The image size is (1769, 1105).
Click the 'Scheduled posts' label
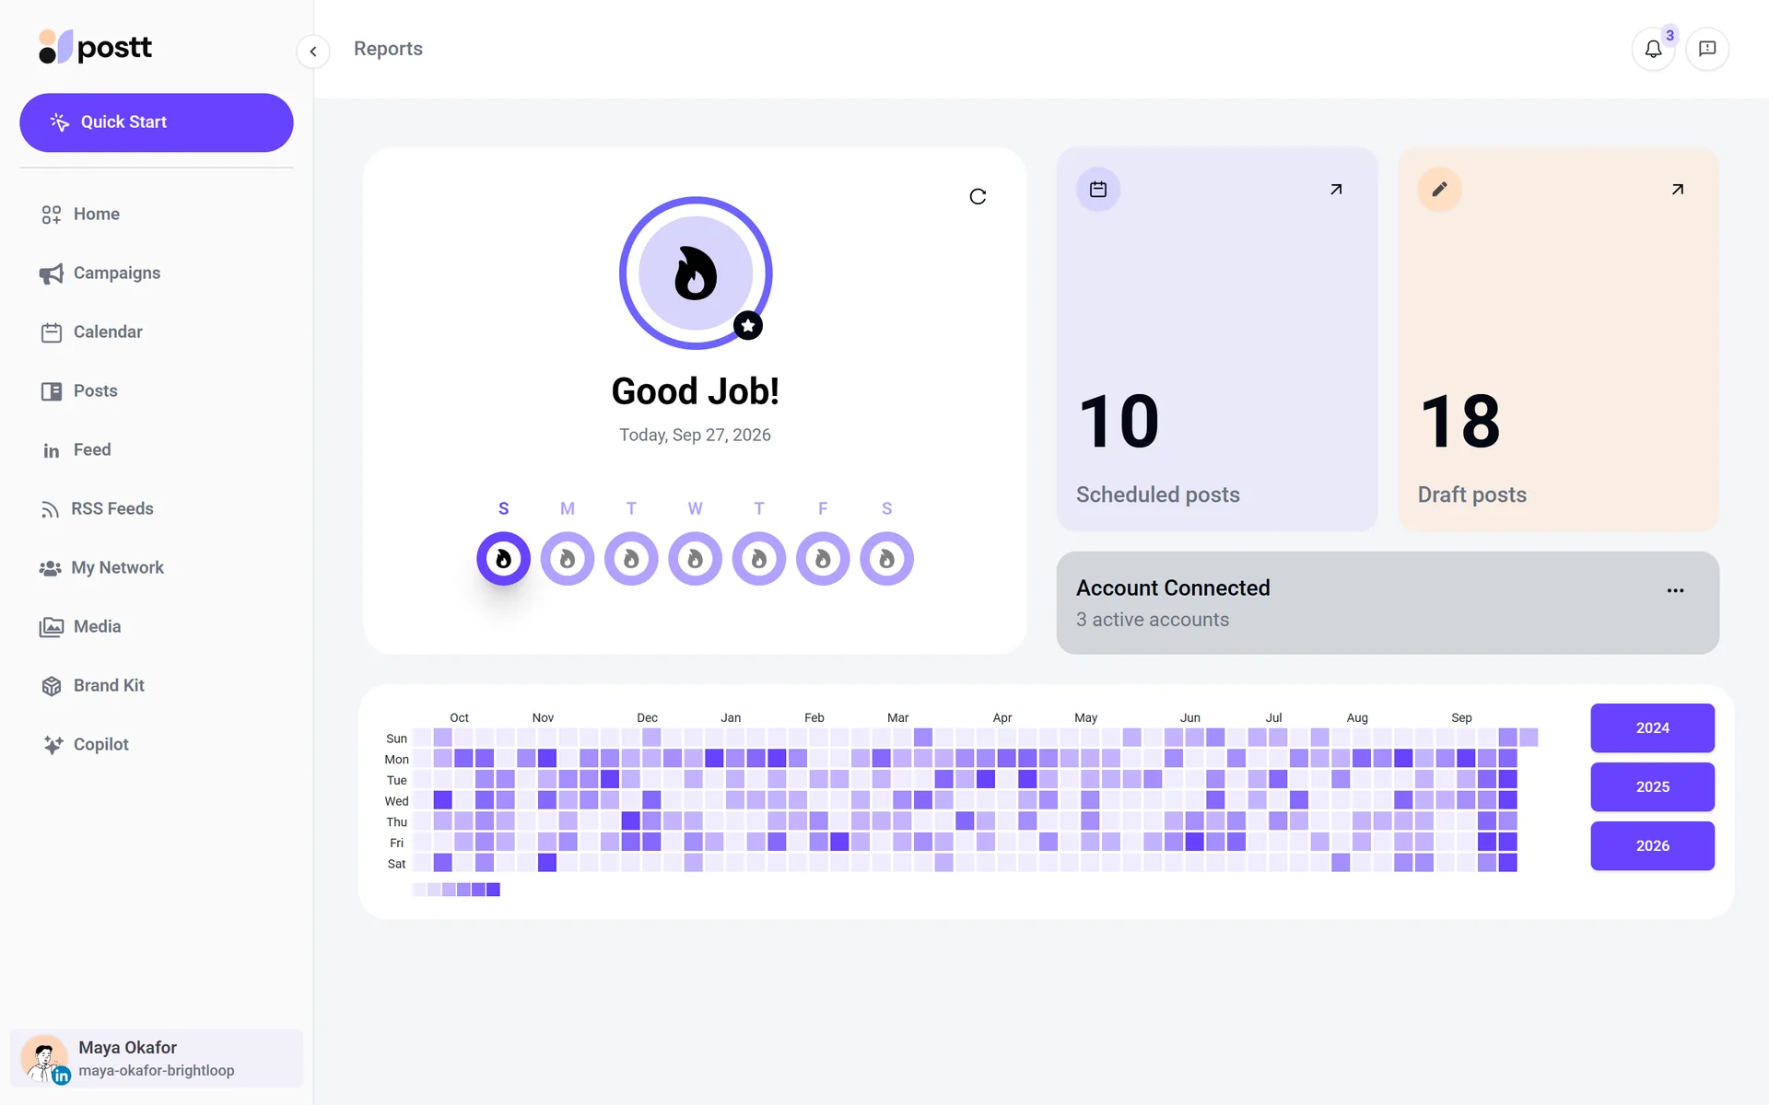(x=1157, y=494)
